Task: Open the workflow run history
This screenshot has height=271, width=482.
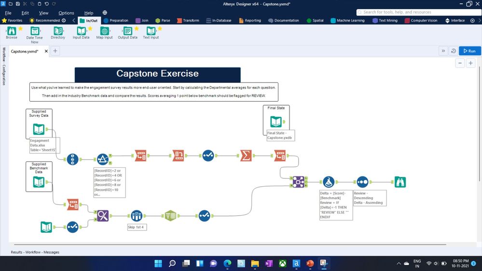Action: click(454, 51)
